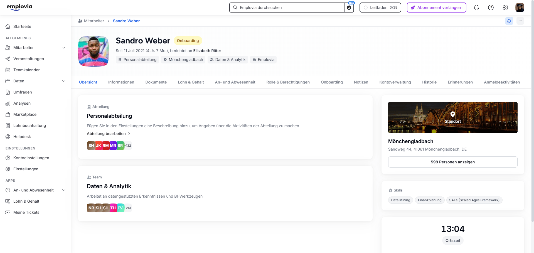This screenshot has height=253, width=534.
Task: Open the Historie tab
Action: (x=429, y=82)
